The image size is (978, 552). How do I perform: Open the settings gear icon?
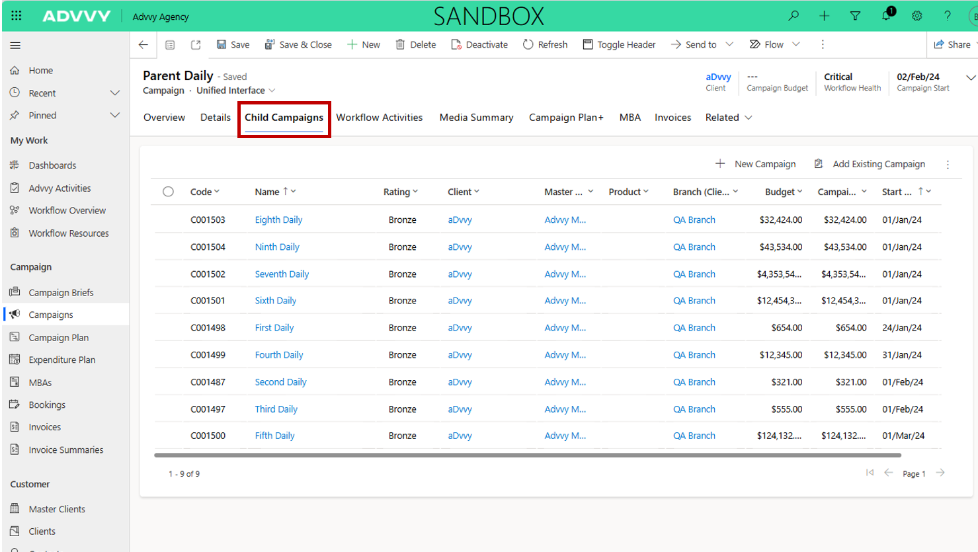click(x=917, y=16)
